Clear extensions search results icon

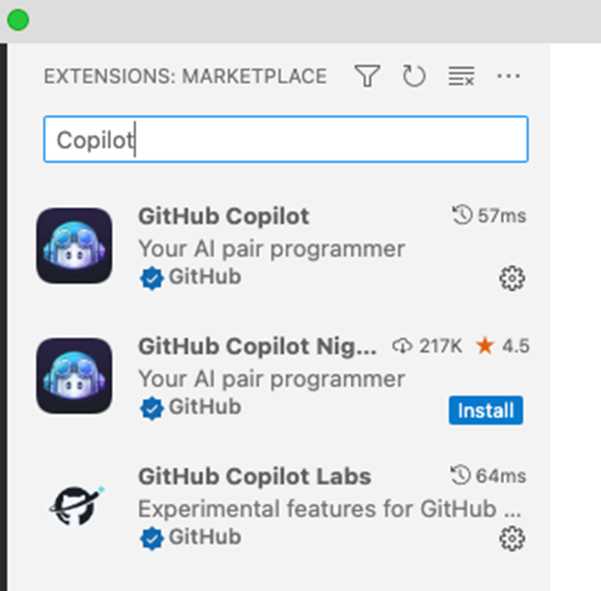462,76
